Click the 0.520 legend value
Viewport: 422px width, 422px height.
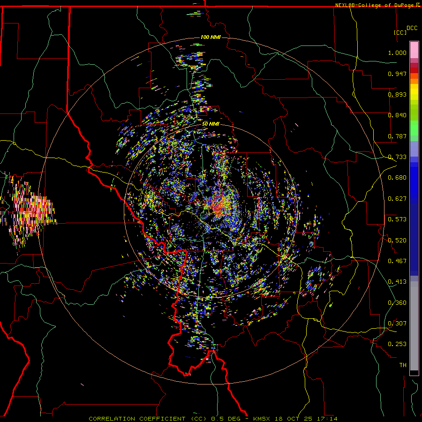397,241
